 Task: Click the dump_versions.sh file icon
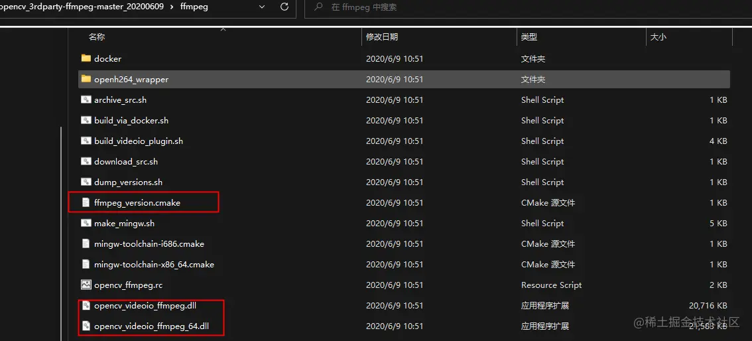86,182
